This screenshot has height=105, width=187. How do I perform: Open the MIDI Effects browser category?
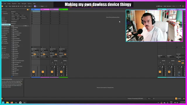click(x=6, y=28)
